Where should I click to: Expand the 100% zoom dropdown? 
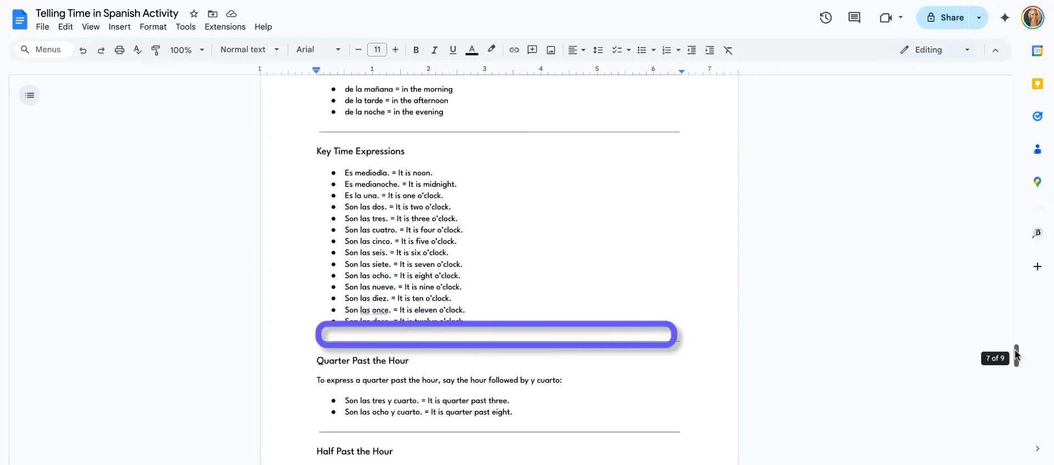point(187,50)
